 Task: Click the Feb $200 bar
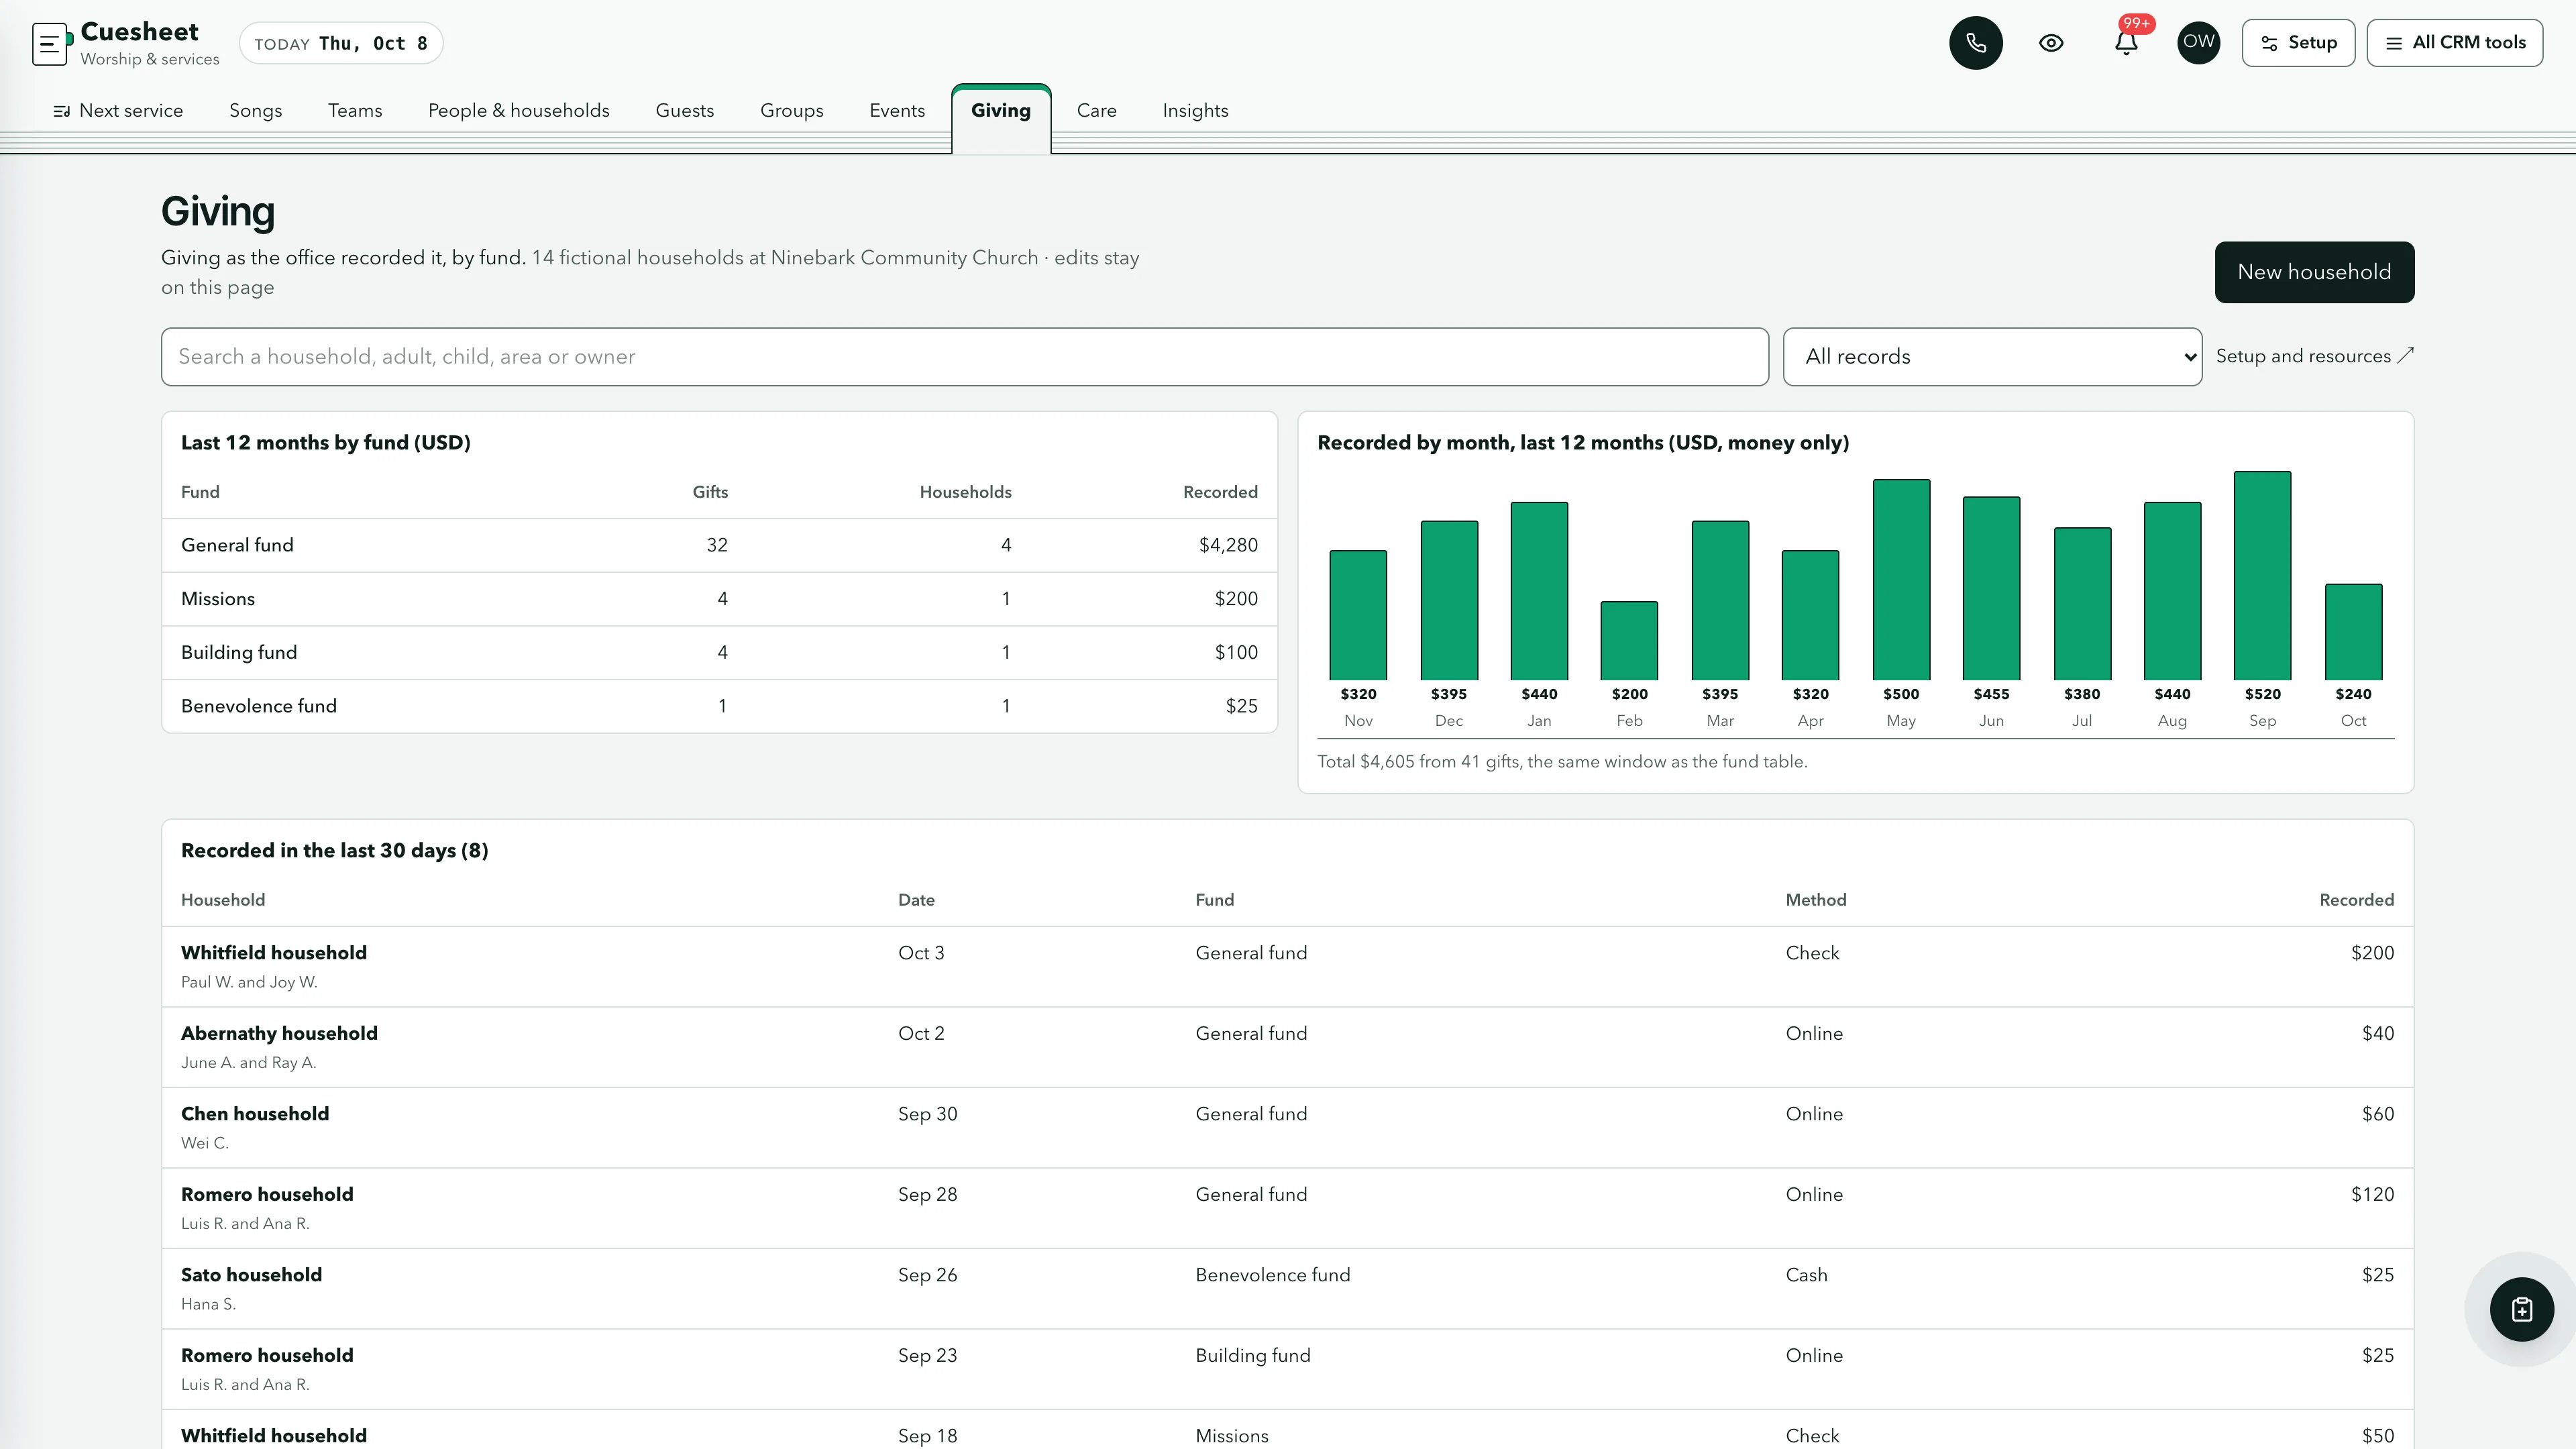point(1629,641)
